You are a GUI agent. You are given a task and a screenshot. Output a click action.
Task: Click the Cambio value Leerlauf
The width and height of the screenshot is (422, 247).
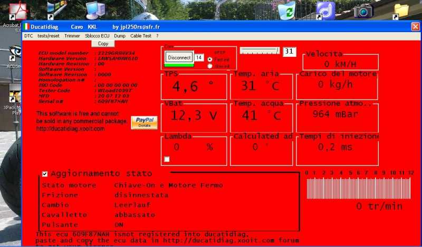click(132, 205)
